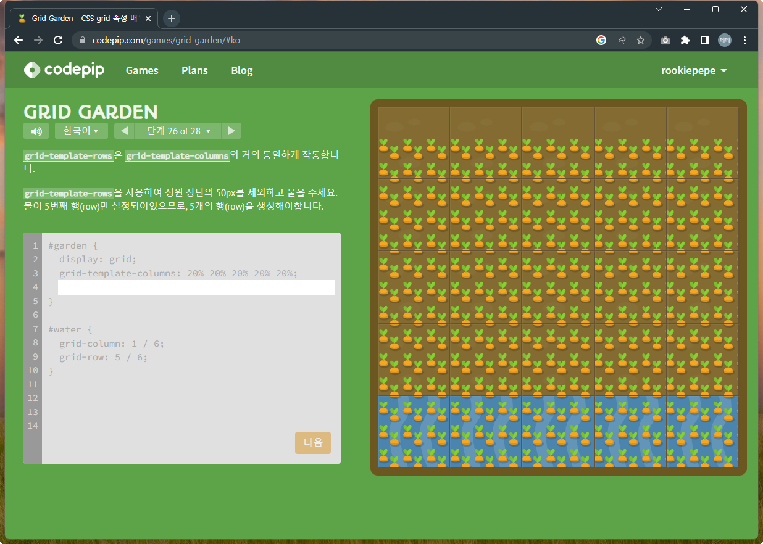This screenshot has height=544, width=763.
Task: Click browser forward arrow
Action: coord(38,40)
